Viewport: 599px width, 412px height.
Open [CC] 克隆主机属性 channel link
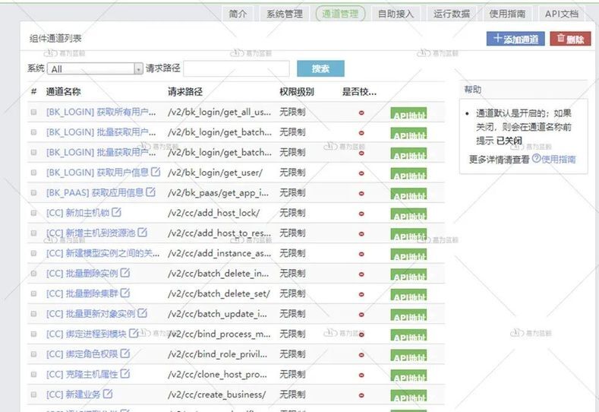click(82, 374)
